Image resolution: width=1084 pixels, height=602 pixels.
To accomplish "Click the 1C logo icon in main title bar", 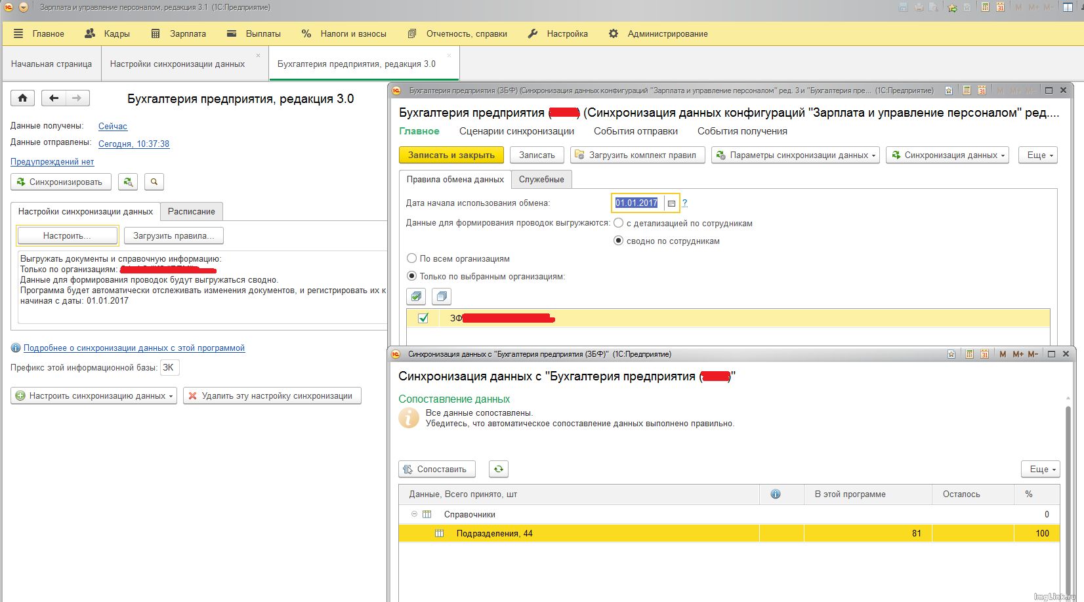I will 9,7.
